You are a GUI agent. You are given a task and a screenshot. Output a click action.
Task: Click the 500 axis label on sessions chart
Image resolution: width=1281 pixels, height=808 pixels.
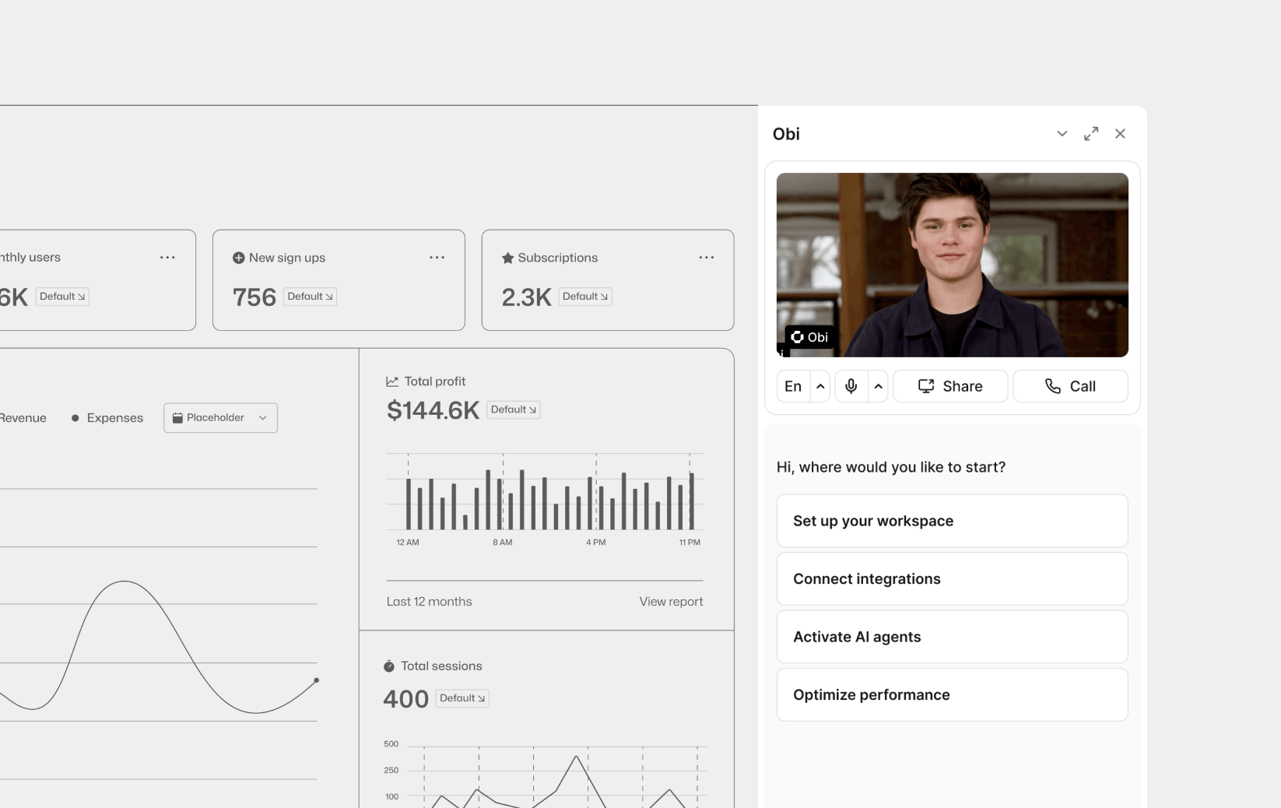391,744
